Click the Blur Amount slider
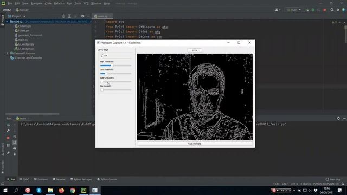The width and height of the screenshot is (347, 195). pyautogui.click(x=115, y=90)
